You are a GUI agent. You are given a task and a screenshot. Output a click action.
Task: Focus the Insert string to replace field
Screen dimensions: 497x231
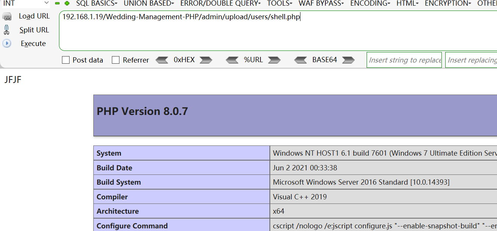point(404,60)
